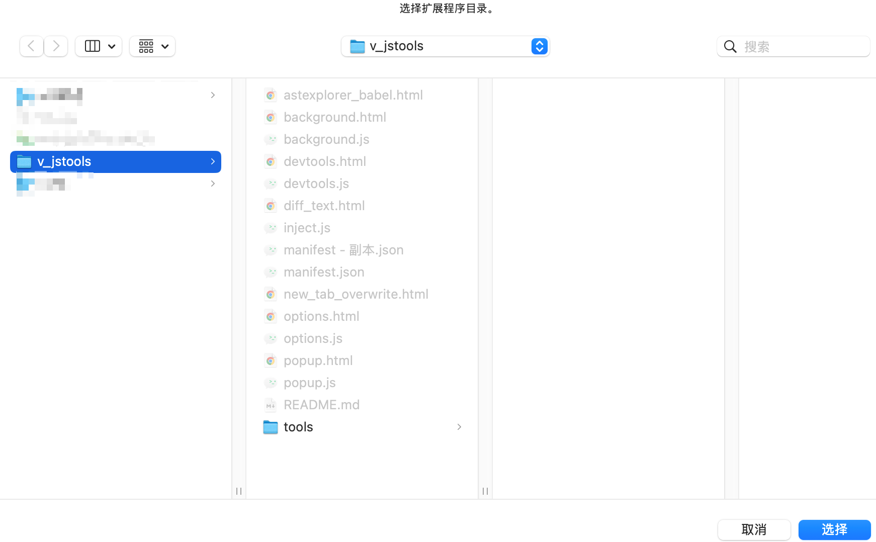Screen dimensions: 876x542
Task: Click the Chrome icon beside popup.html
Action: 271,360
